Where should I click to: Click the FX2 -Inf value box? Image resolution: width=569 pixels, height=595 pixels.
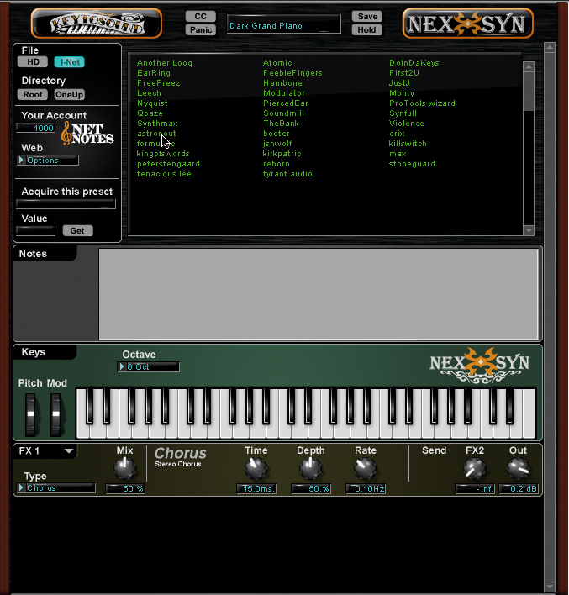(475, 489)
